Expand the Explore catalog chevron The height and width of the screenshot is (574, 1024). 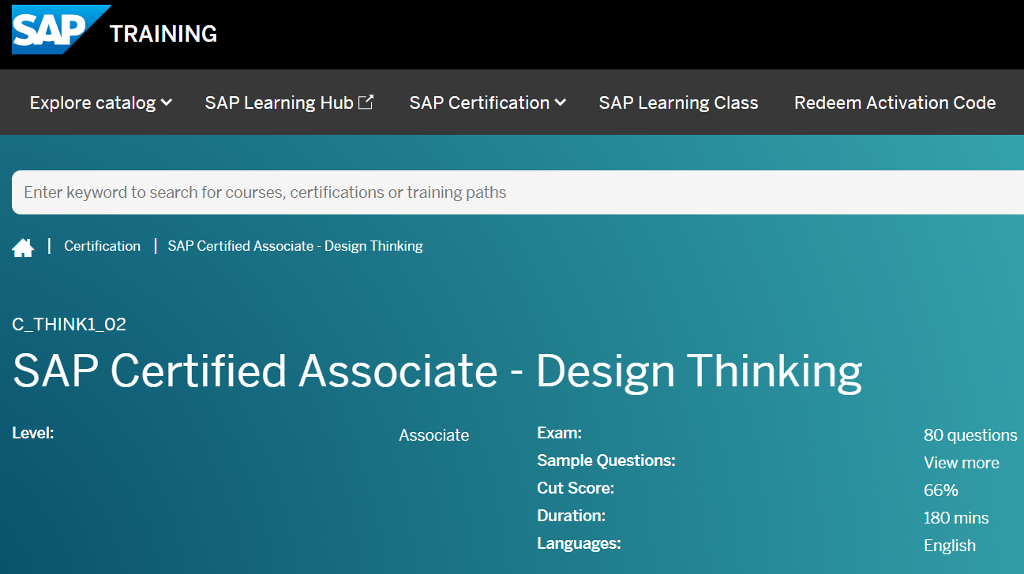pos(167,102)
